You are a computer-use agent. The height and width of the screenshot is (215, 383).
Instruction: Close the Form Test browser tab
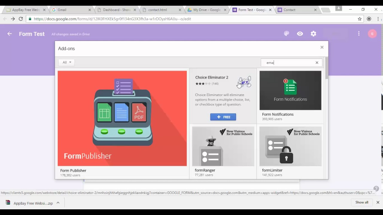click(x=270, y=10)
